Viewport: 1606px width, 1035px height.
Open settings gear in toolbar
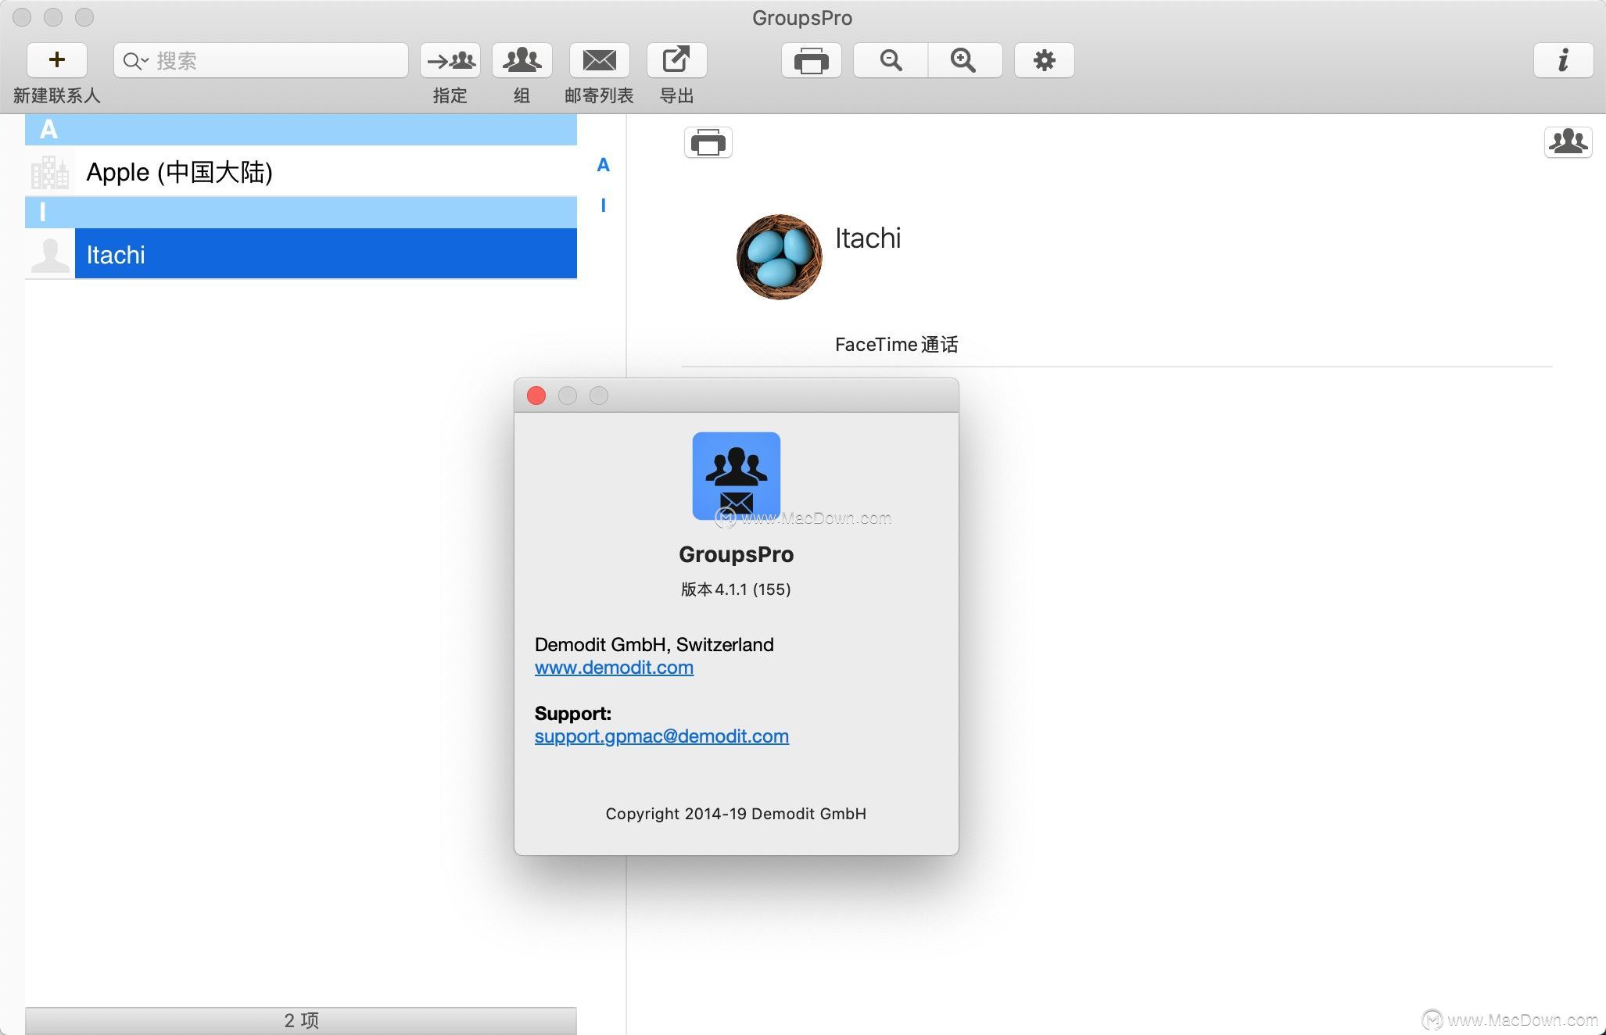coord(1044,60)
